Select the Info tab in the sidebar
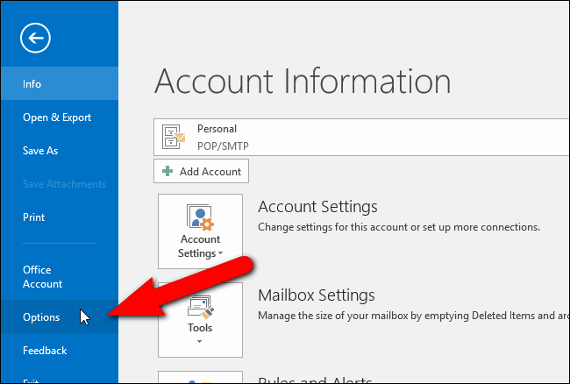 click(32, 84)
